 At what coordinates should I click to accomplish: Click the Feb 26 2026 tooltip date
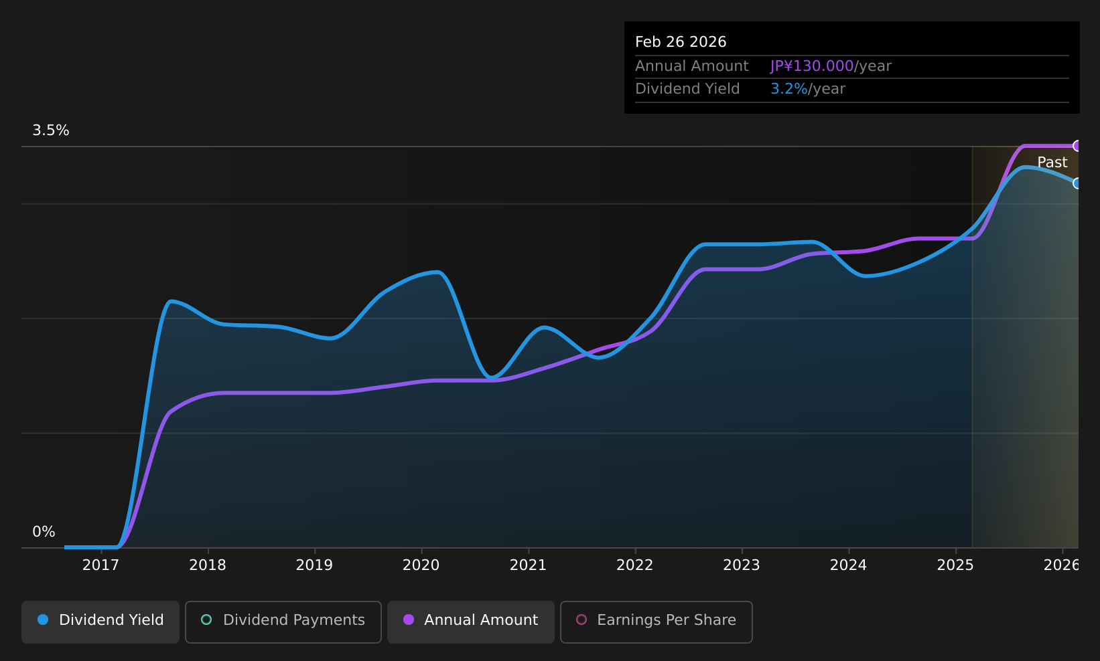(681, 42)
